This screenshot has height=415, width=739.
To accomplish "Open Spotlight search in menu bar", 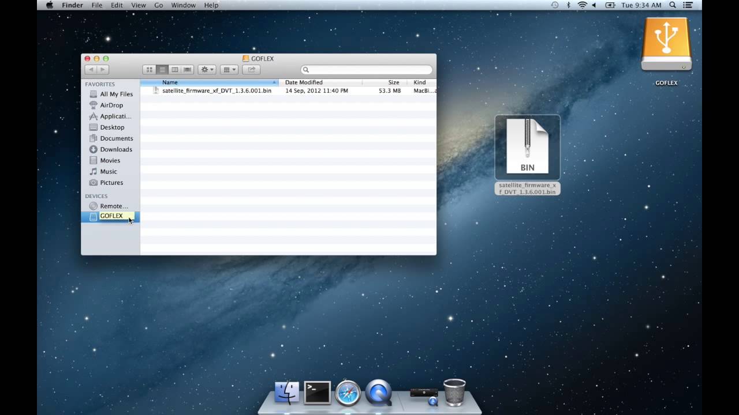I will pyautogui.click(x=673, y=5).
